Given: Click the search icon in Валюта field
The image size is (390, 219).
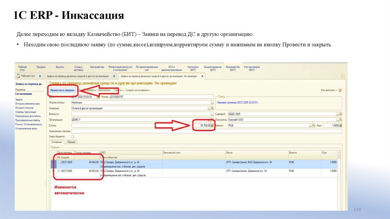Looking at the screenshot, I should click(314, 126).
